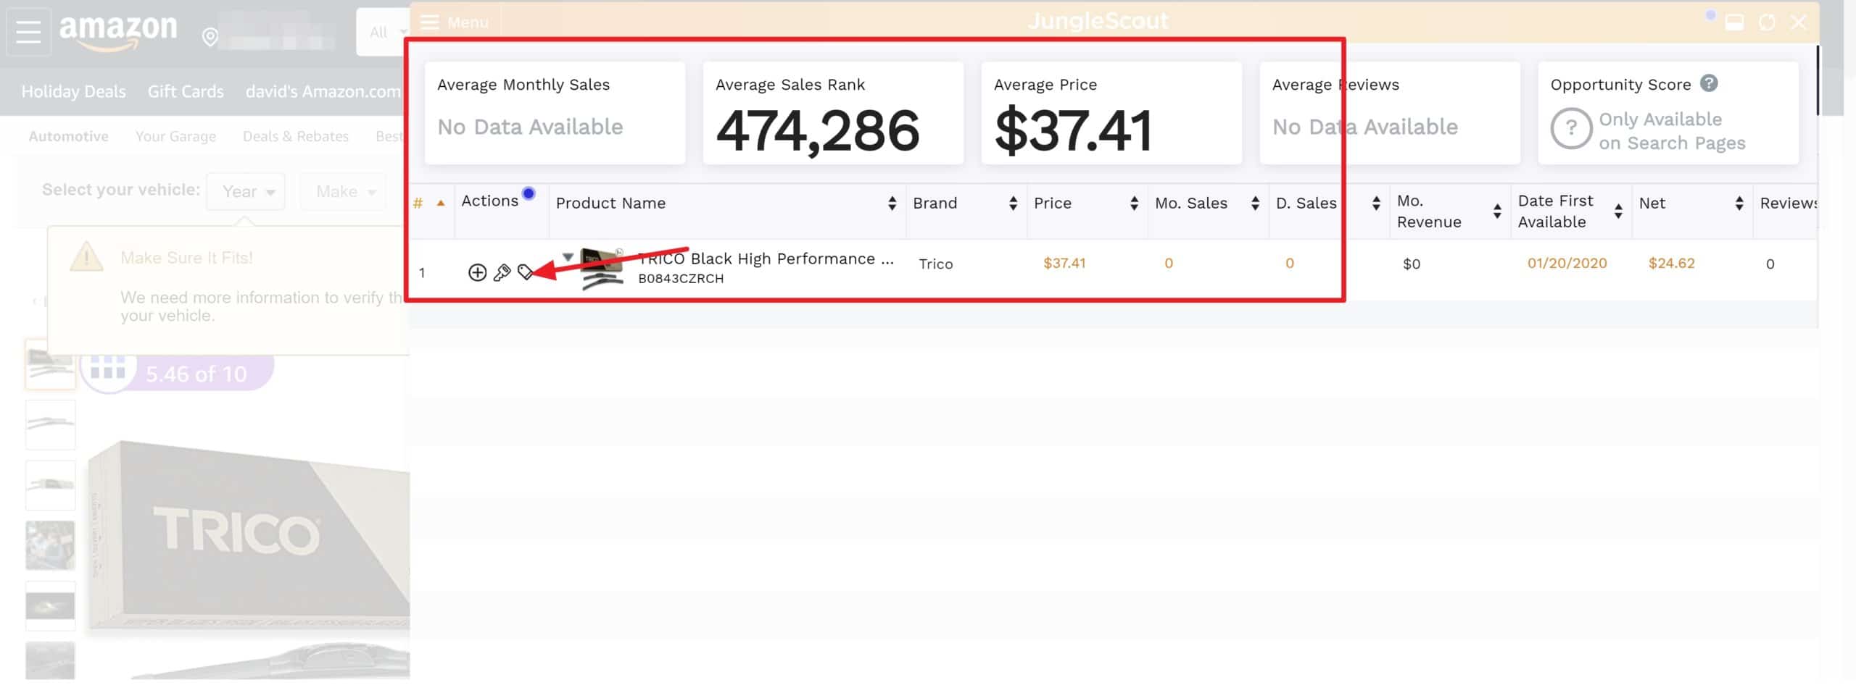Open the JungleScout Menu hamburger
This screenshot has height=693, width=1856.
pyautogui.click(x=455, y=22)
